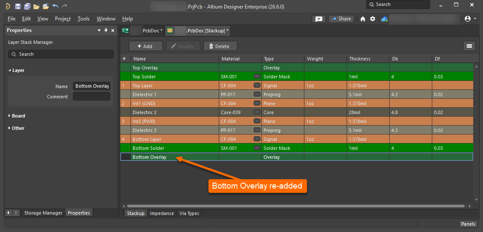
Task: Edit the layer Name field
Action: [92, 86]
